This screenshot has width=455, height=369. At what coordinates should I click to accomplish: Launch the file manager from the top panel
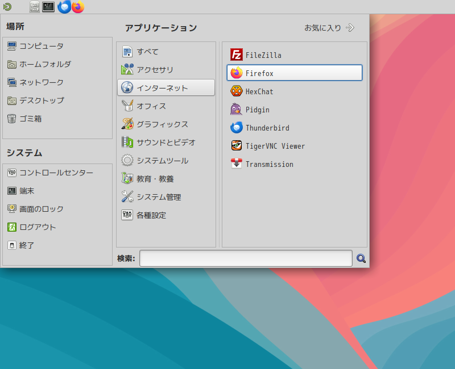pyautogui.click(x=35, y=7)
